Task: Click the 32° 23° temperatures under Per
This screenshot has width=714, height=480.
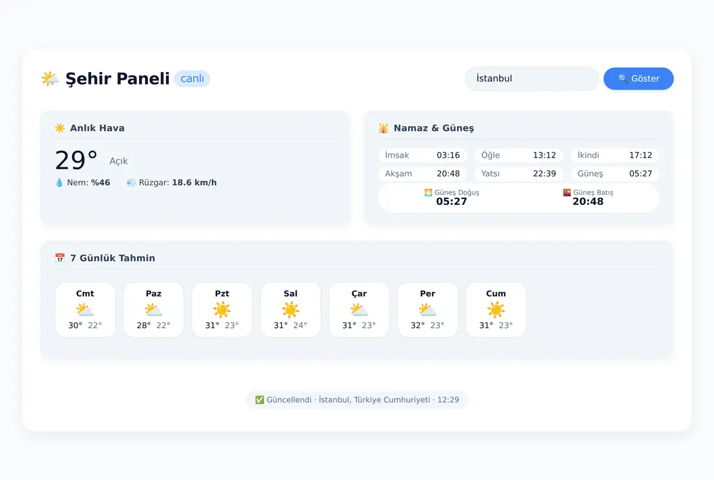Action: (427, 326)
